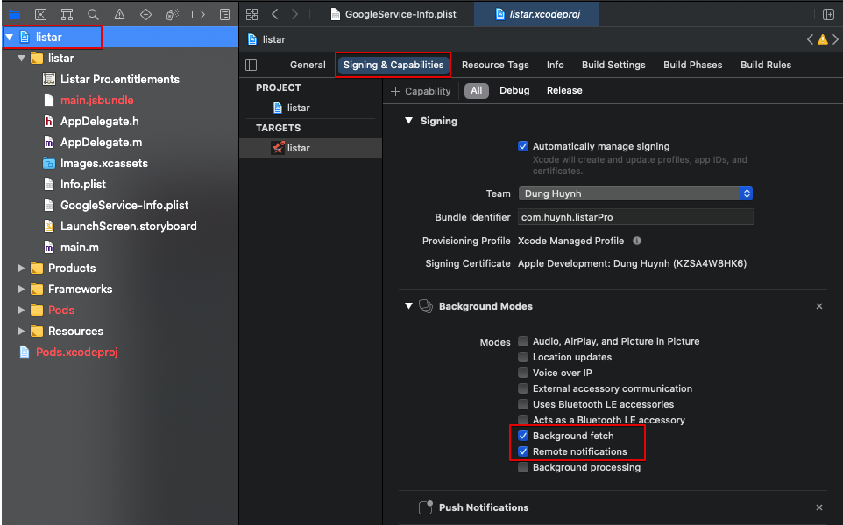The height and width of the screenshot is (525, 843).
Task: Click the yellow warning issue icon
Action: [823, 39]
